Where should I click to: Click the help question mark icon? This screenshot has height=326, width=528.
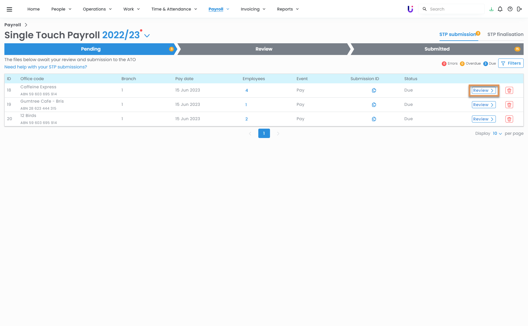coord(510,9)
